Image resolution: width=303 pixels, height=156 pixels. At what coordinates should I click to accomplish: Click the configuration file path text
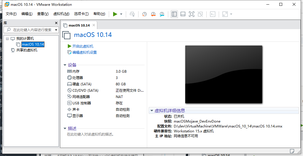tap(228, 126)
